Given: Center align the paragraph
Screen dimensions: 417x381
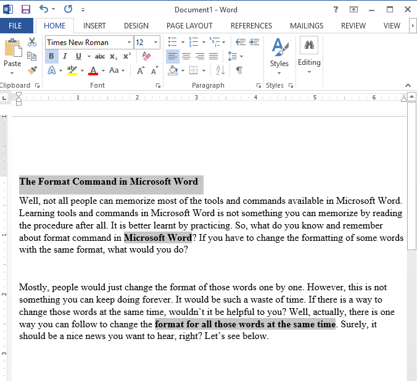Looking at the screenshot, I should (186, 56).
